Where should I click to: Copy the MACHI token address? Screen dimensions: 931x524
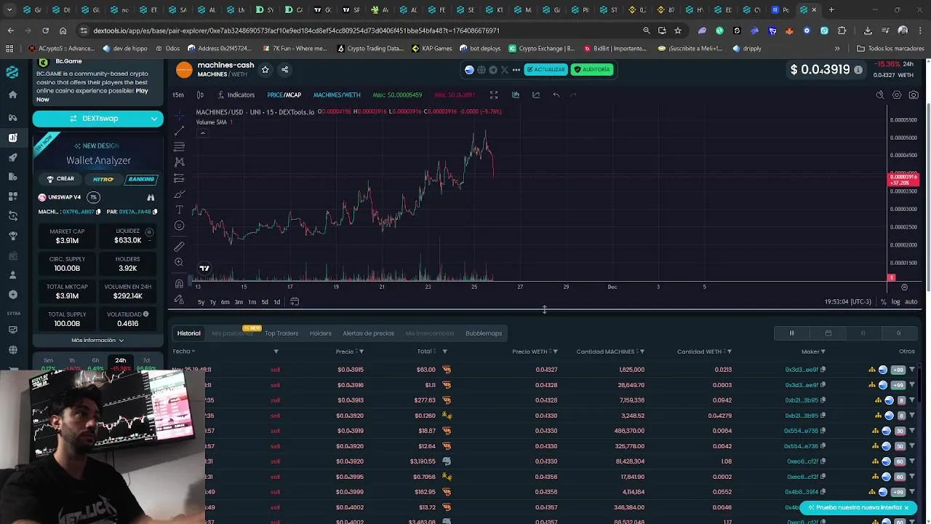click(100, 212)
